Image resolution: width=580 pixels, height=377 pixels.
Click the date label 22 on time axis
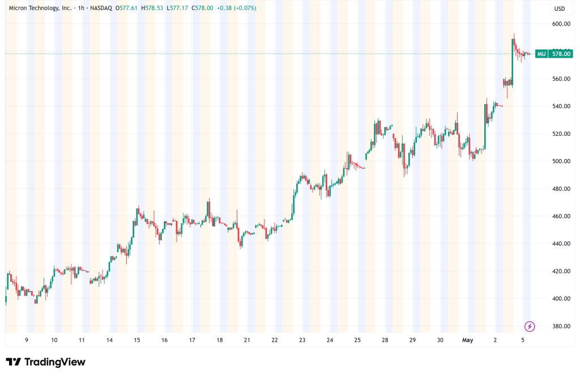275,340
